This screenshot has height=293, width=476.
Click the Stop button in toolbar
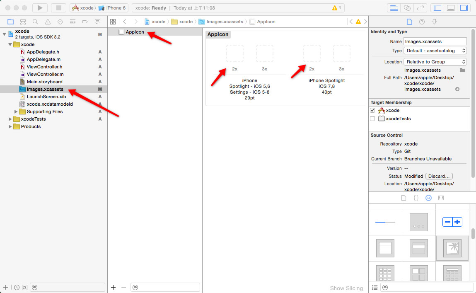point(58,8)
